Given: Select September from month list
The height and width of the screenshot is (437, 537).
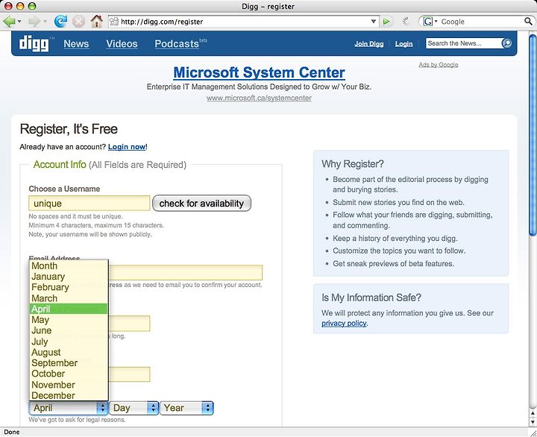Looking at the screenshot, I should [x=69, y=363].
